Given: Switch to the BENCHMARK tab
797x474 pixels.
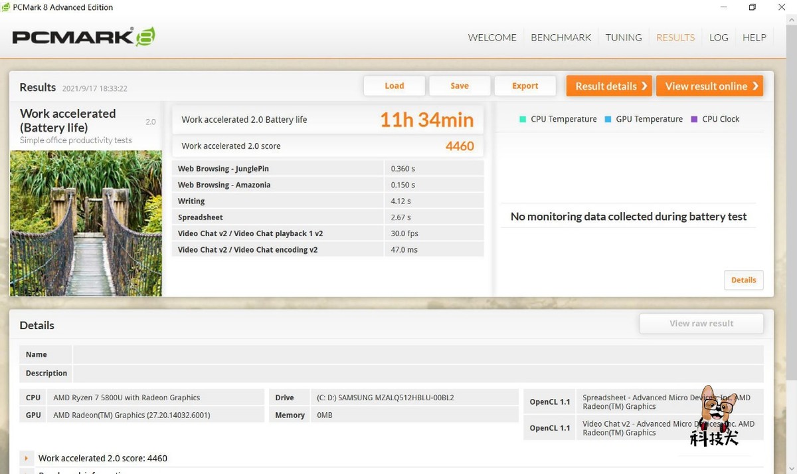Looking at the screenshot, I should click(561, 37).
